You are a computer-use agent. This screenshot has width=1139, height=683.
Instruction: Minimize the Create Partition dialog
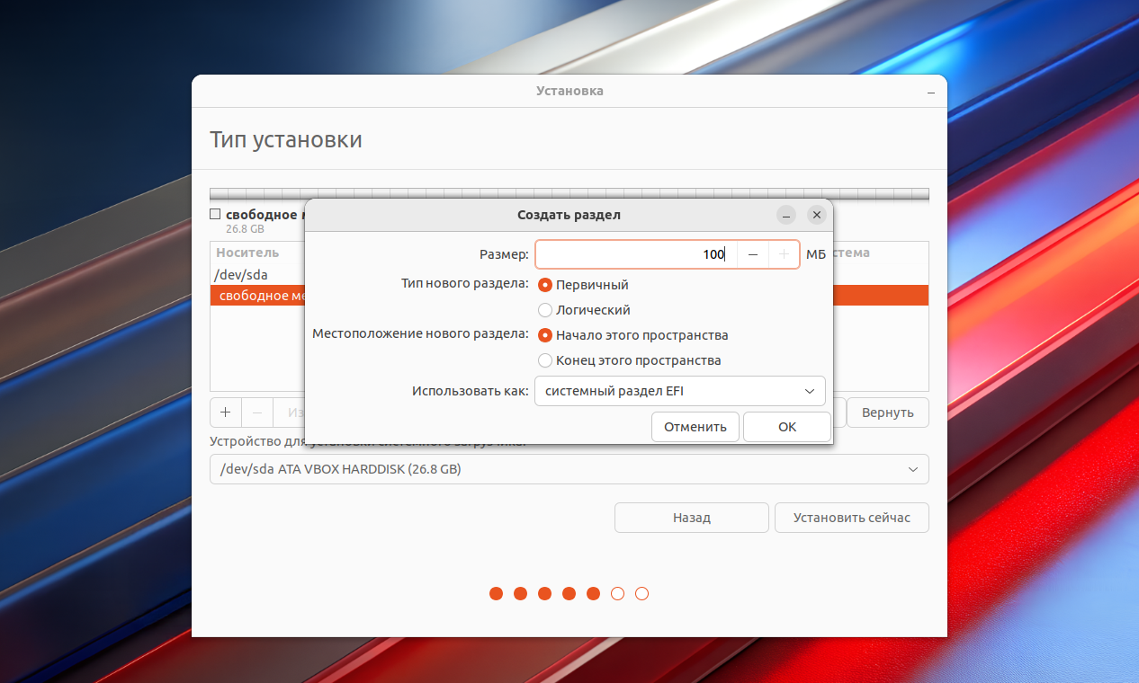tap(786, 216)
